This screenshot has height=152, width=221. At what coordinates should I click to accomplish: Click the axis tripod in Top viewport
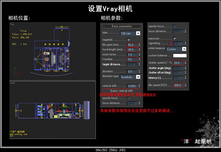point(17,71)
